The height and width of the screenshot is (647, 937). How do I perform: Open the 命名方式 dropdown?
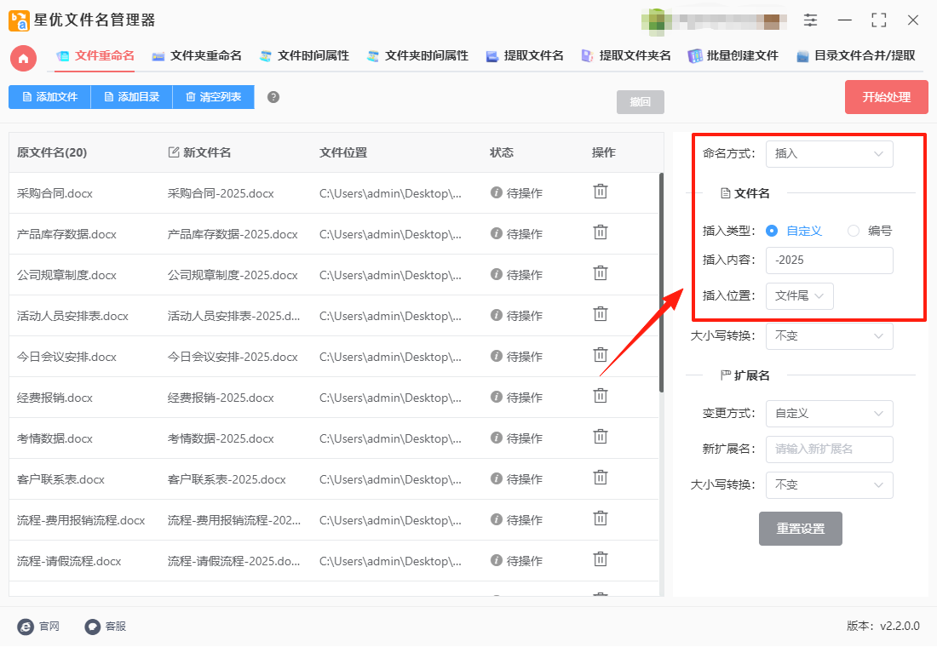coord(829,153)
